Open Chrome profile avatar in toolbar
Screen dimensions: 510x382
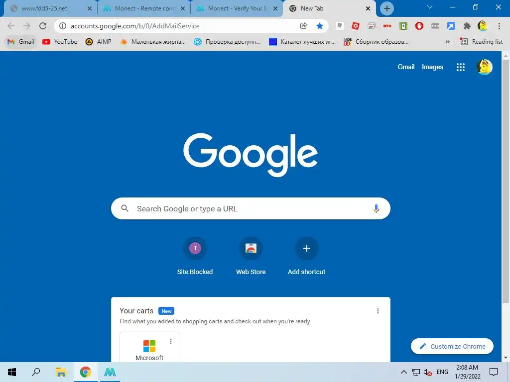483,26
